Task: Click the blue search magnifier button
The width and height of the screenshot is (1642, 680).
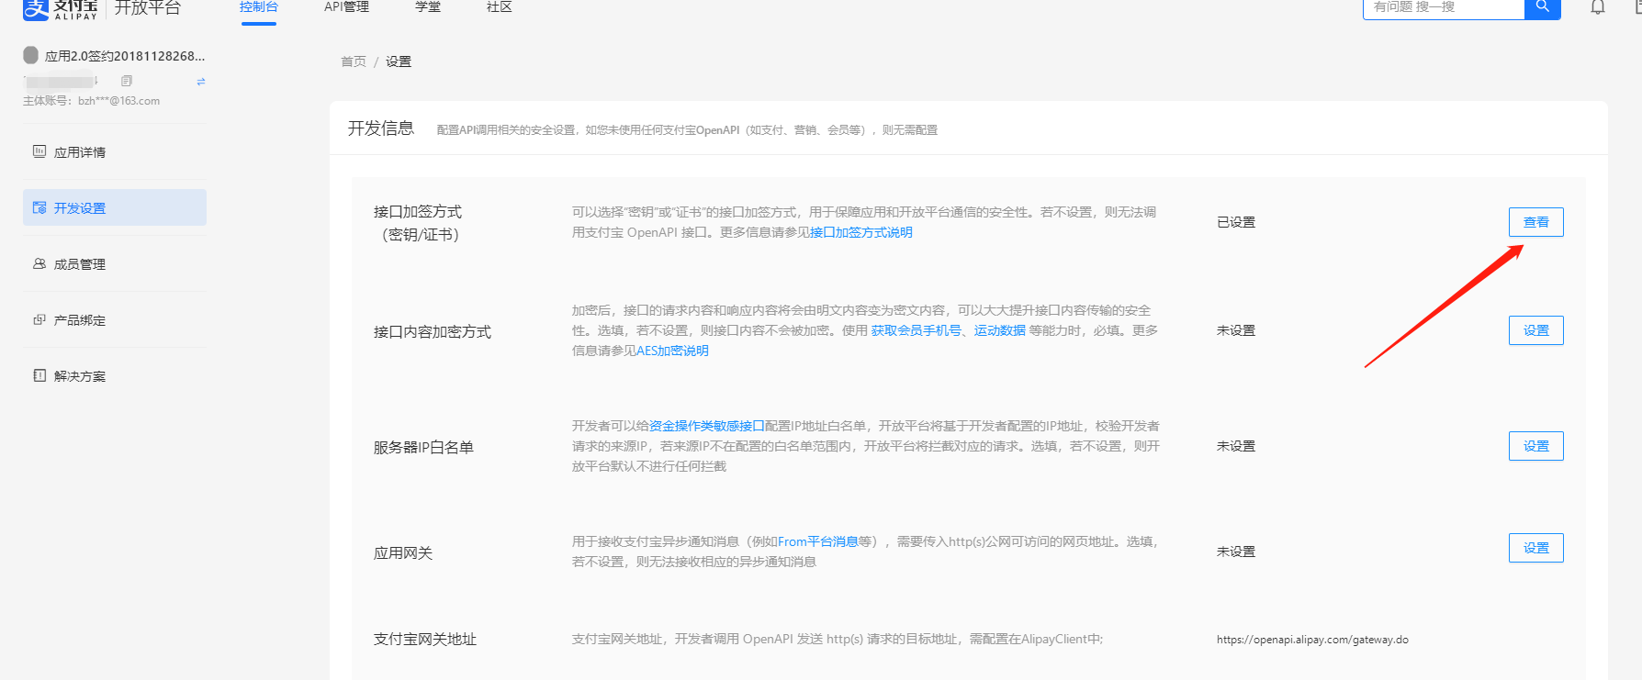Action: (1542, 7)
